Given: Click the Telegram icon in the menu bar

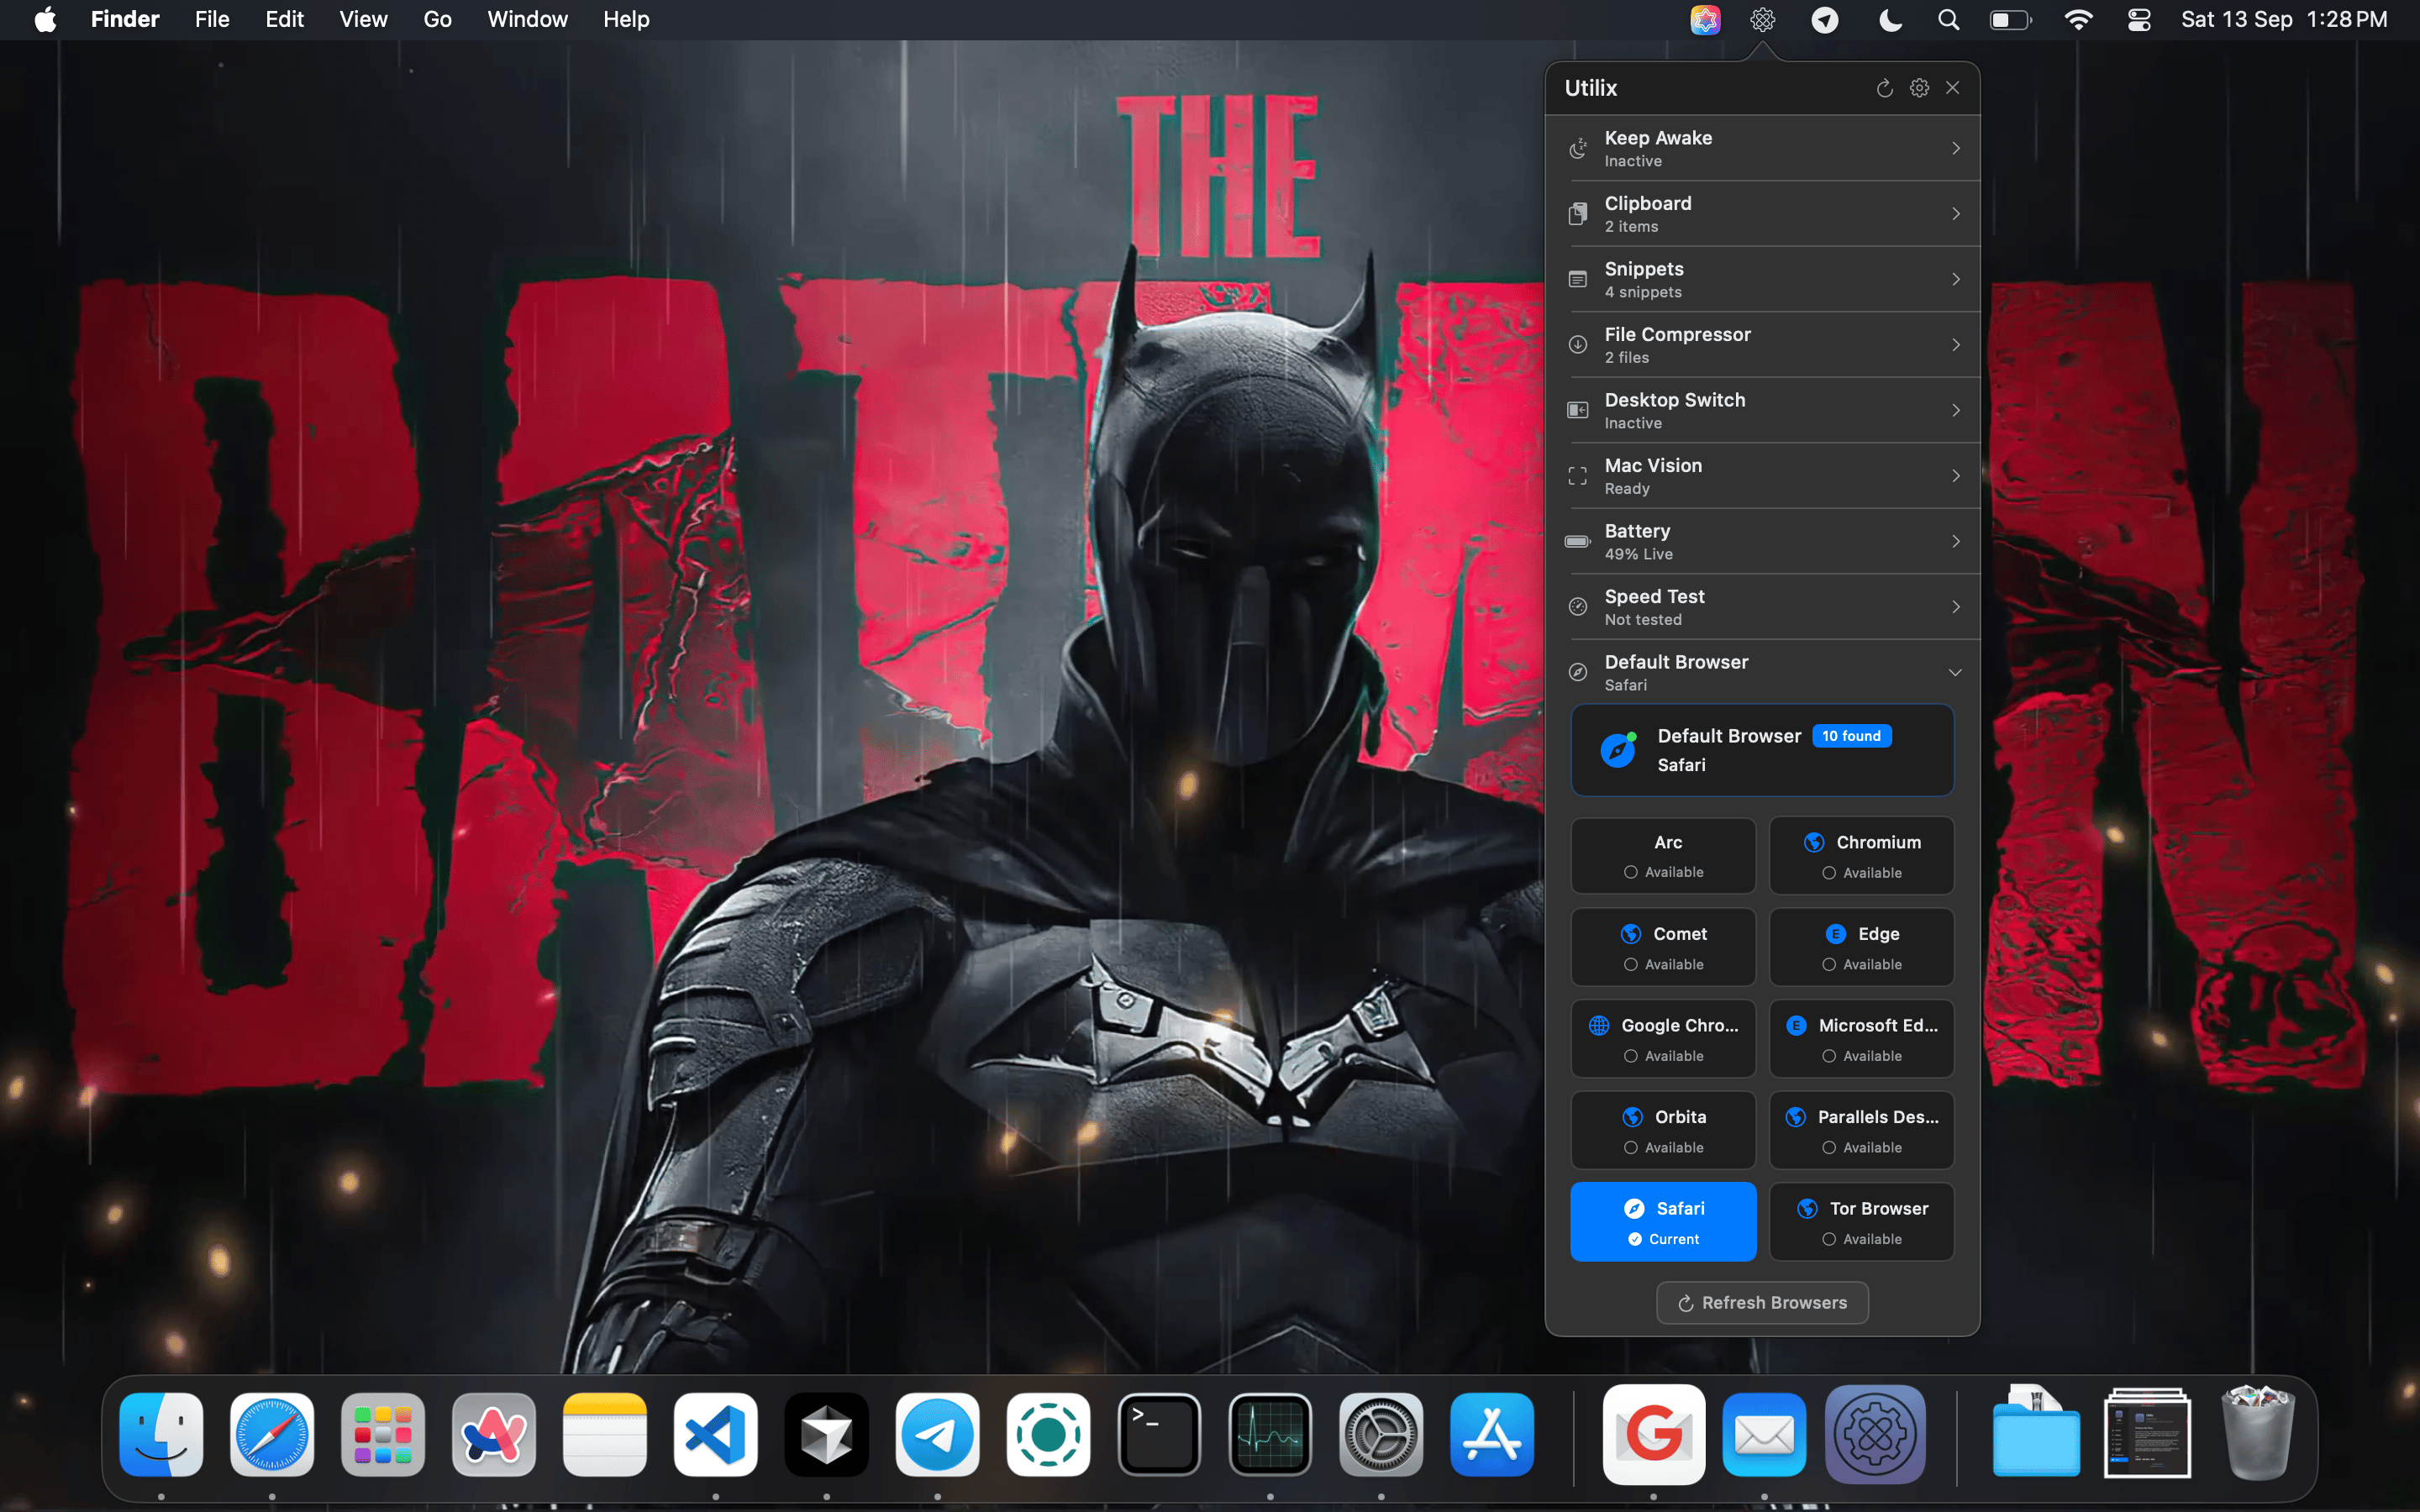Looking at the screenshot, I should pyautogui.click(x=1825, y=20).
